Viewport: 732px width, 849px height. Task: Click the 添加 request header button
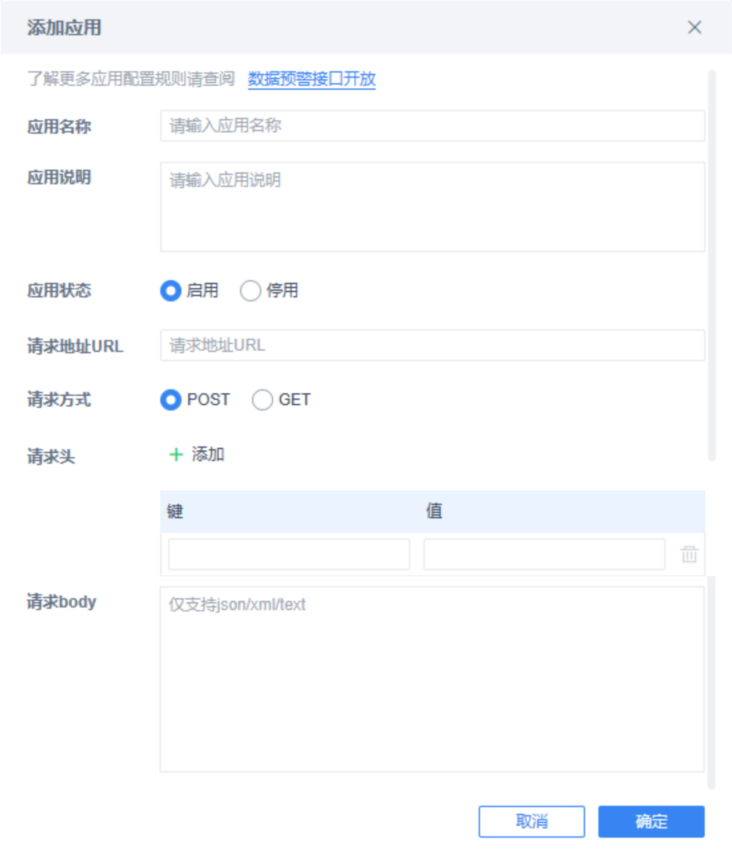coord(197,454)
